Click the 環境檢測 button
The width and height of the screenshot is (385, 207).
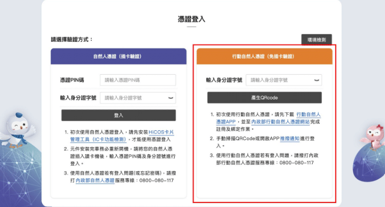pyautogui.click(x=316, y=39)
